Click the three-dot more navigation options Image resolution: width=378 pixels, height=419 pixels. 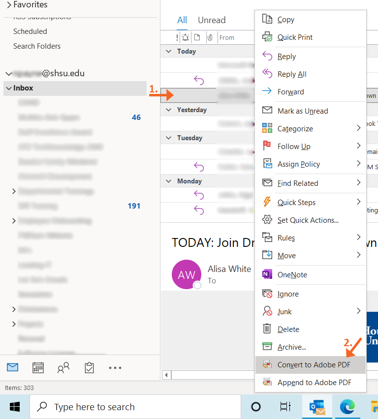tap(115, 367)
